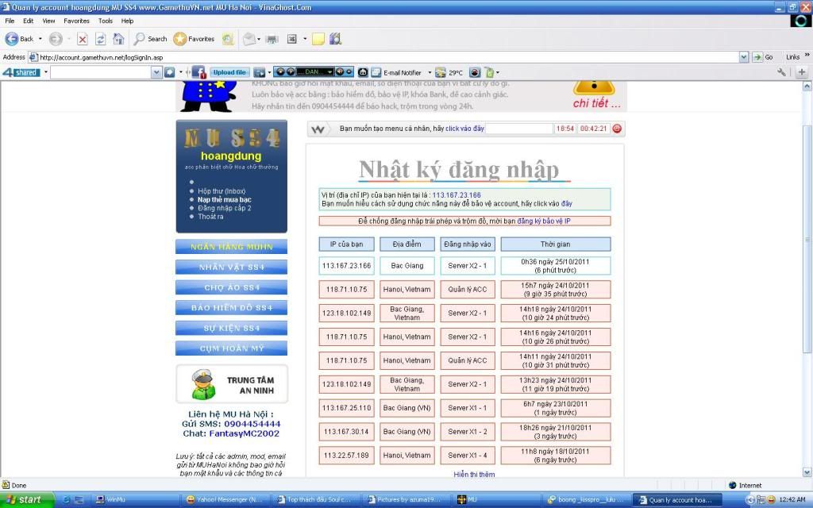The width and height of the screenshot is (813, 508).
Task: Open the 4shared logo dropdown arrow
Action: point(45,72)
